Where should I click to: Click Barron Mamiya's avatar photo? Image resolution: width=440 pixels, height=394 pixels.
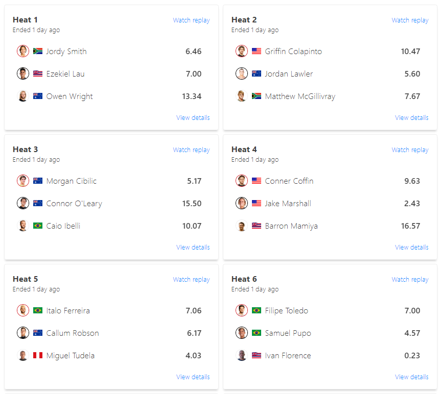click(x=242, y=226)
